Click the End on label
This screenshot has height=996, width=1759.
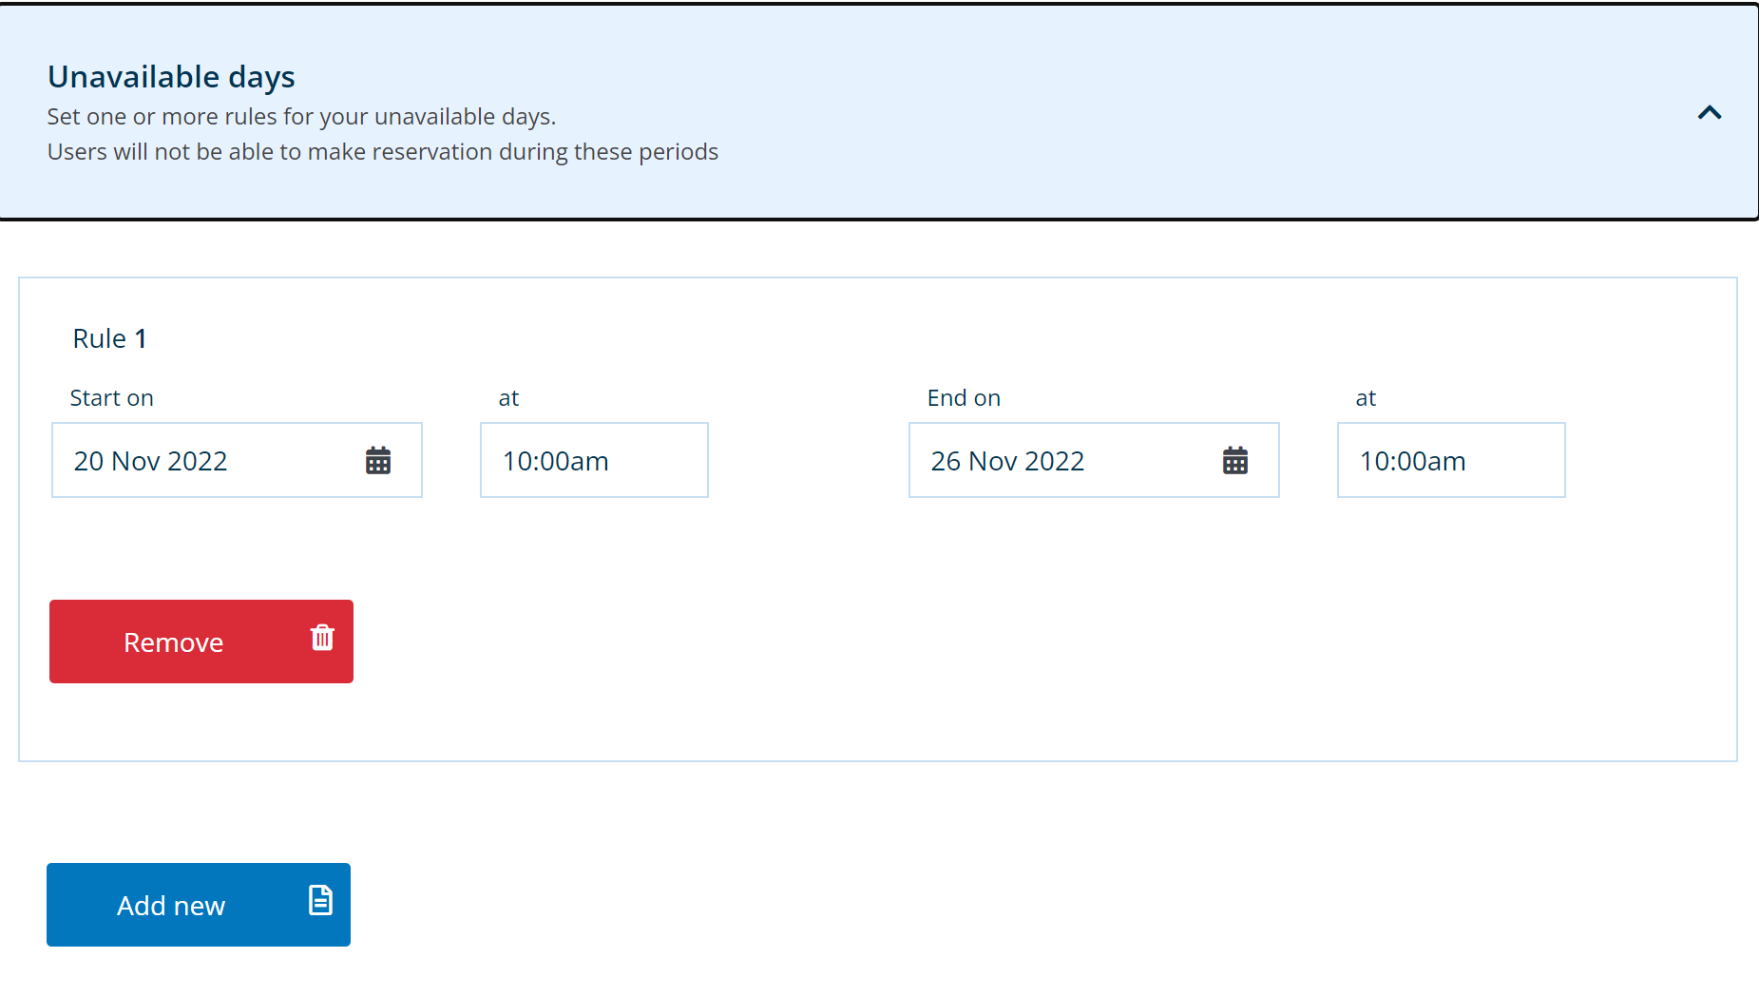964,398
